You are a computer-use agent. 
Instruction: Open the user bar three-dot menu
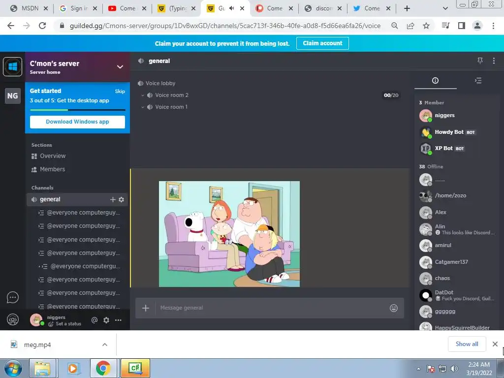coord(118,320)
